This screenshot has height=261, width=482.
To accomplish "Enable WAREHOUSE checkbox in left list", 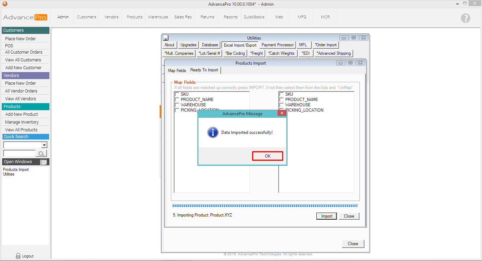I will point(177,105).
